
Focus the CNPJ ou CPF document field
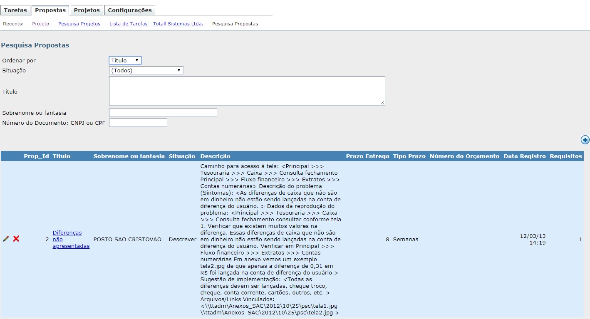click(x=138, y=123)
